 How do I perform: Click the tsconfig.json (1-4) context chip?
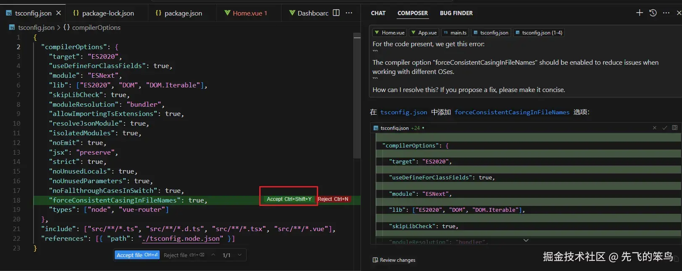[539, 32]
